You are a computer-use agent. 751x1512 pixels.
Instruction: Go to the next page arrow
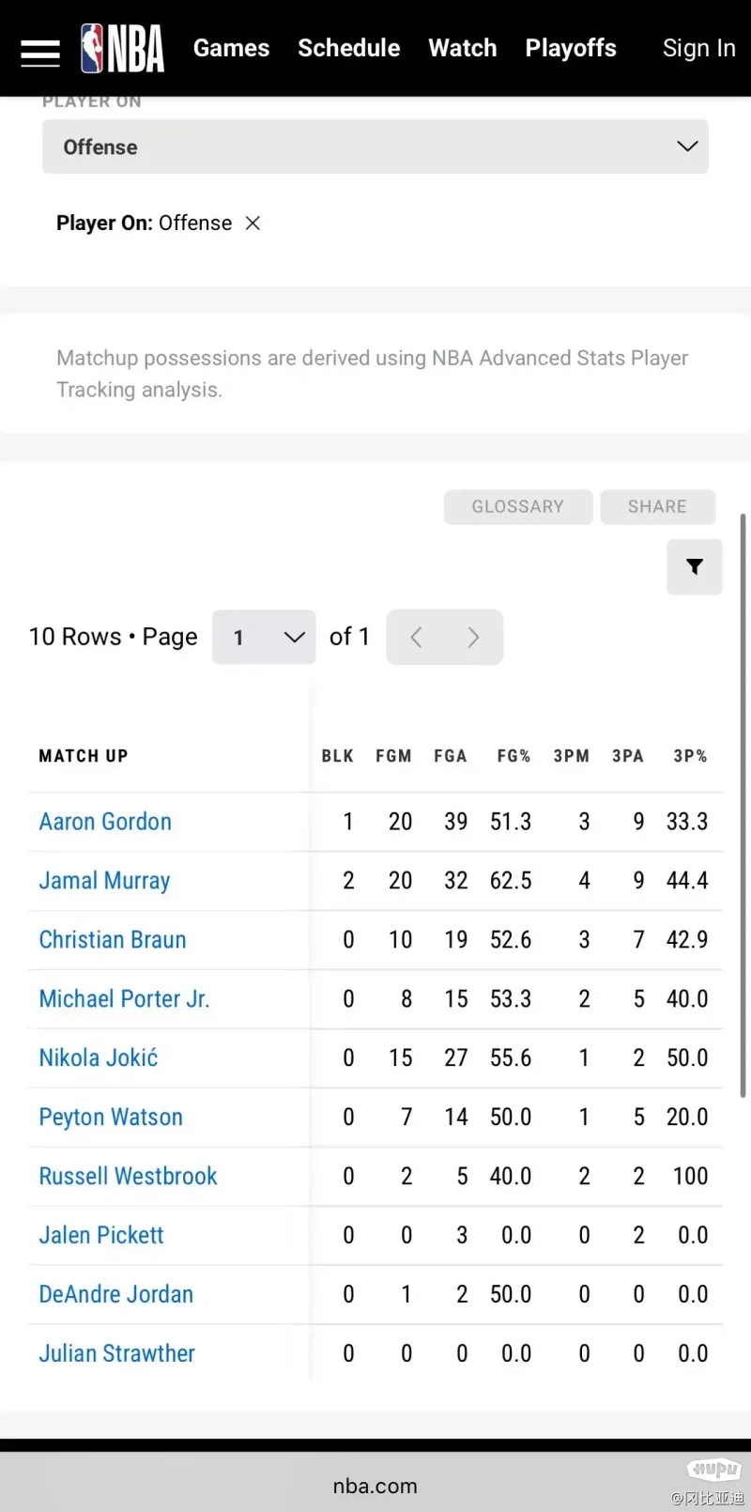(x=474, y=637)
